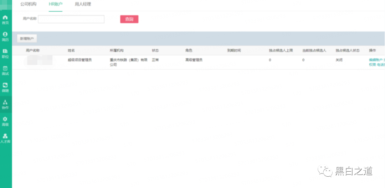Click the 电话 link in the operations column
This screenshot has height=188, width=385.
[x=380, y=65]
